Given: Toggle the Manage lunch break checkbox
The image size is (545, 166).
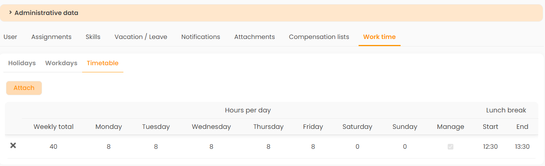Looking at the screenshot, I should 450,147.
